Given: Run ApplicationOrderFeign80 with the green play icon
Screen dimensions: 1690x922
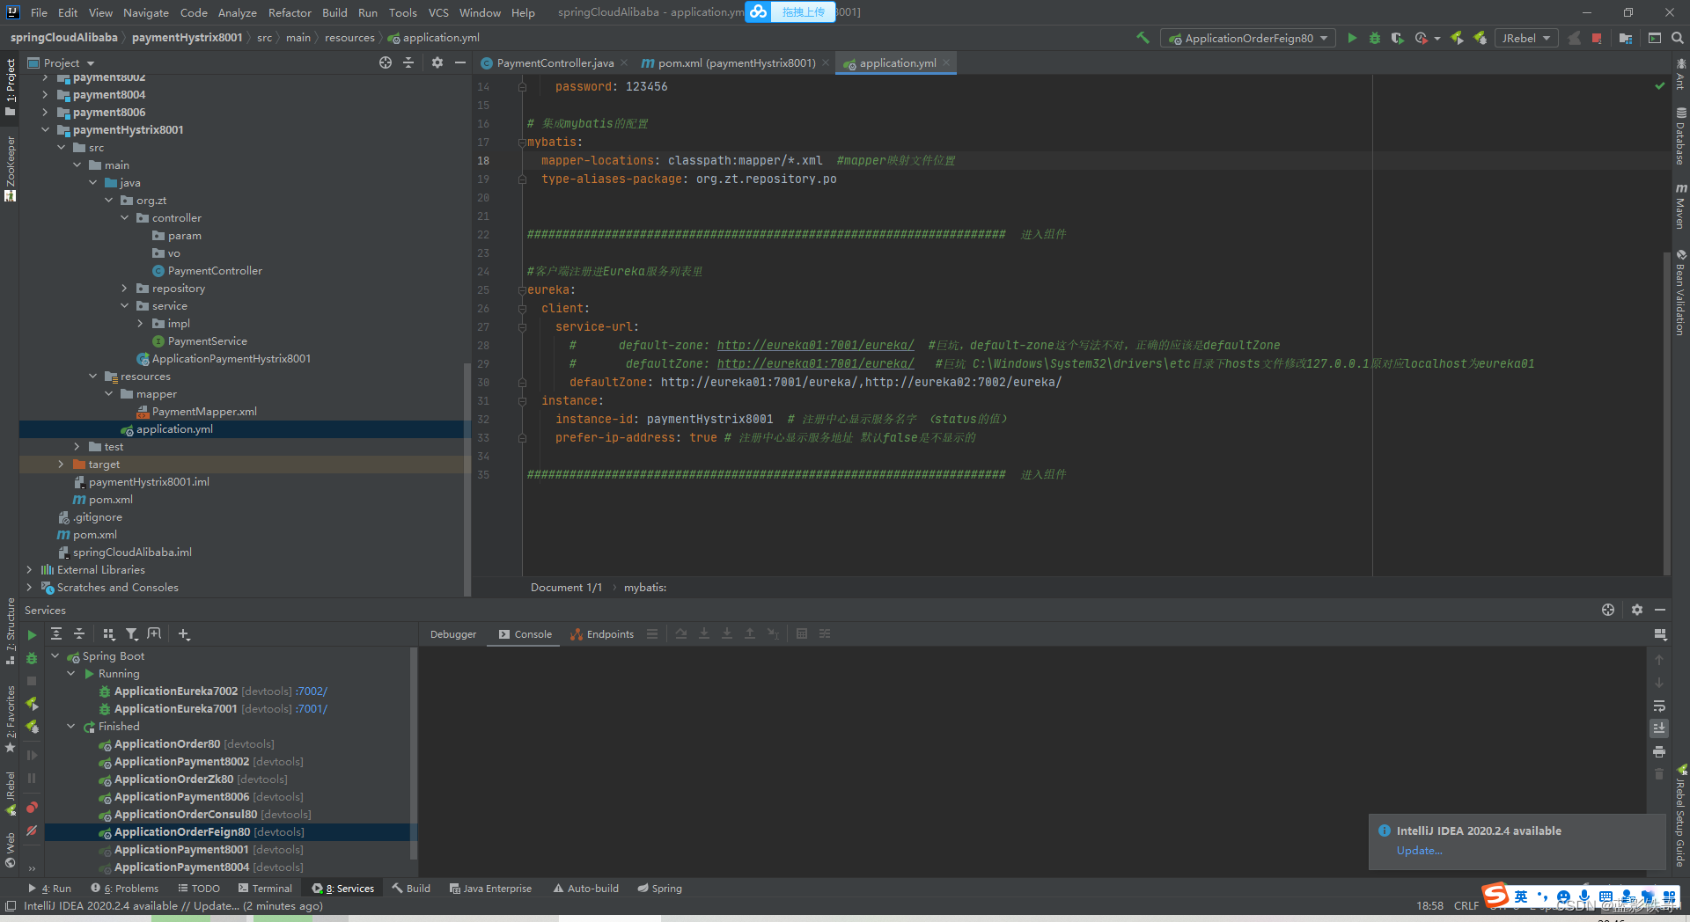Looking at the screenshot, I should [1352, 38].
